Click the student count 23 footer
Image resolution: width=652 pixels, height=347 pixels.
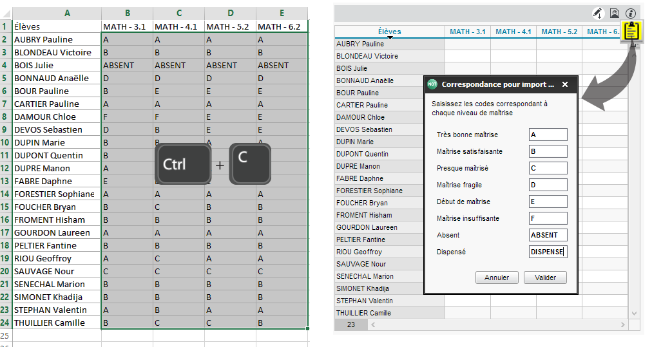click(x=351, y=324)
